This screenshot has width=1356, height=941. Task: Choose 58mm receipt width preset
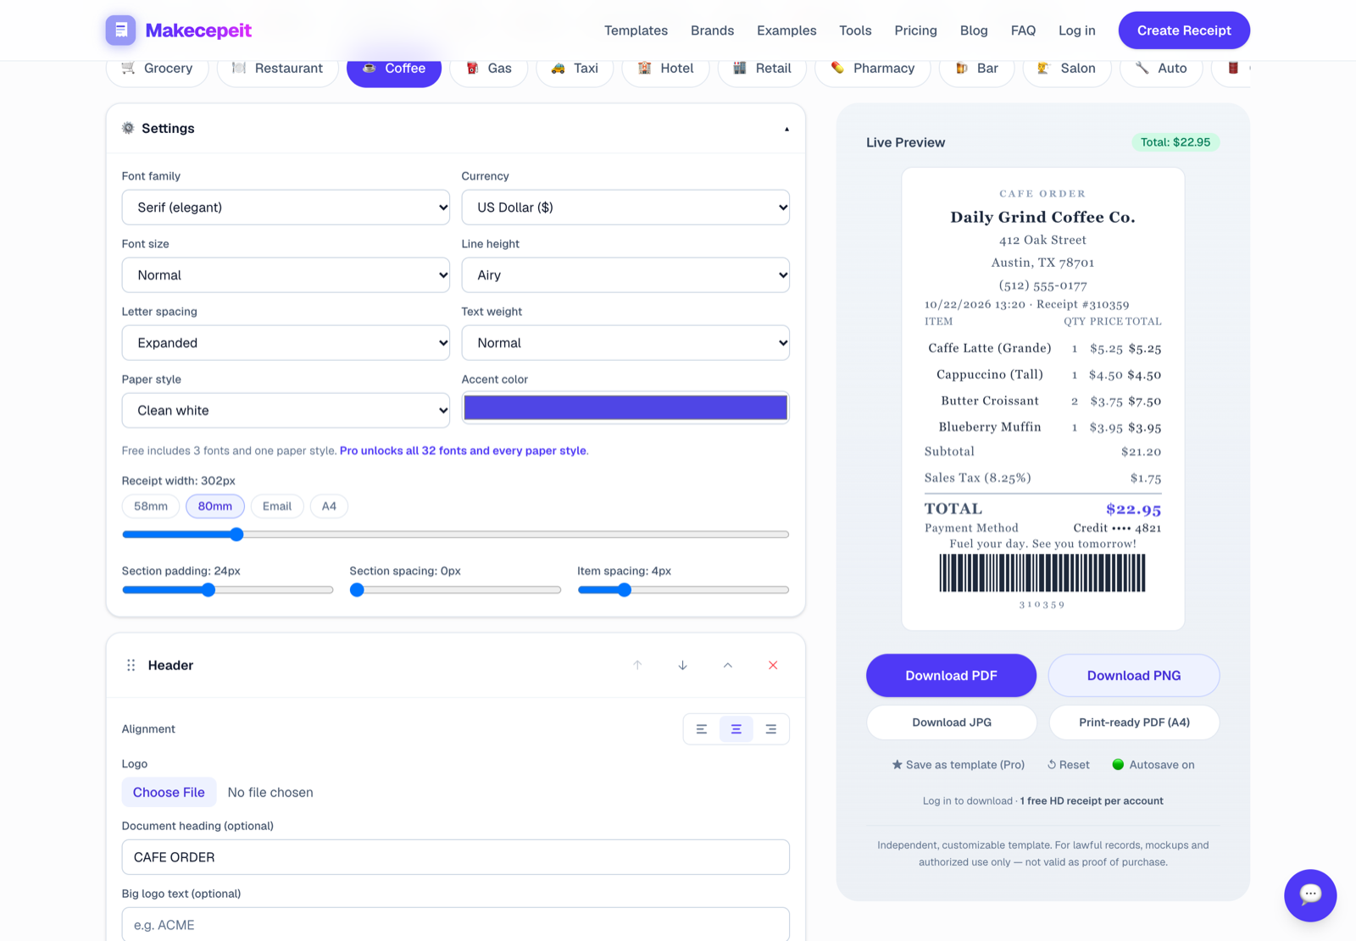pyautogui.click(x=151, y=506)
